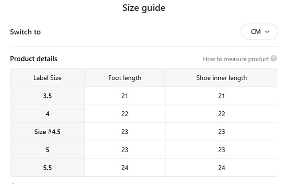
Task: Click shoe inner length for Size #4.5
Action: point(221,132)
